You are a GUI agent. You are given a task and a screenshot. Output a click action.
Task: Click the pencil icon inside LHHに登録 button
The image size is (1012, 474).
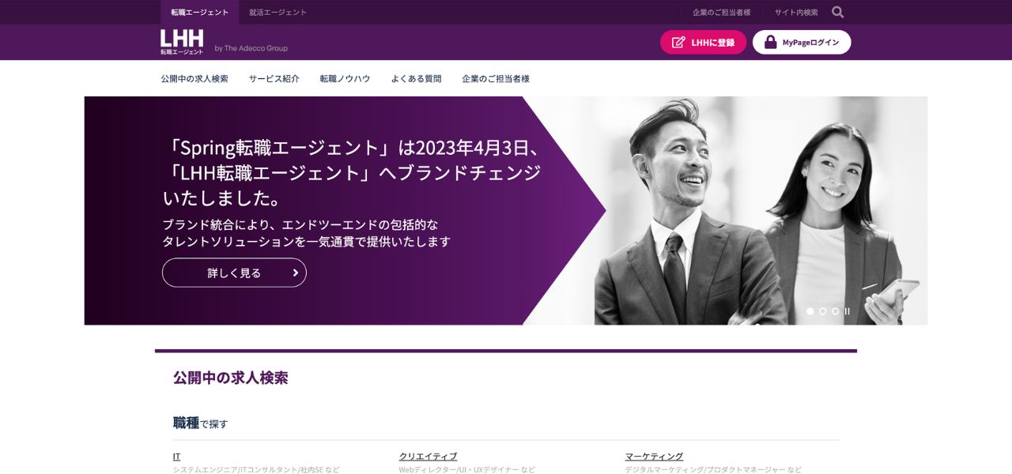tap(678, 42)
